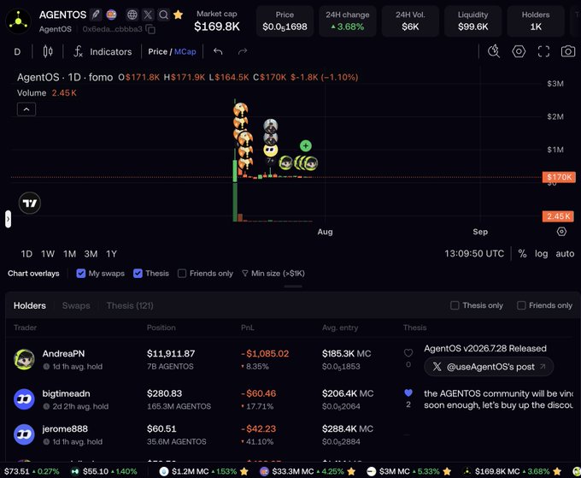Open the D timeframe interval selector
Image resolution: width=581 pixels, height=478 pixels.
[x=17, y=51]
